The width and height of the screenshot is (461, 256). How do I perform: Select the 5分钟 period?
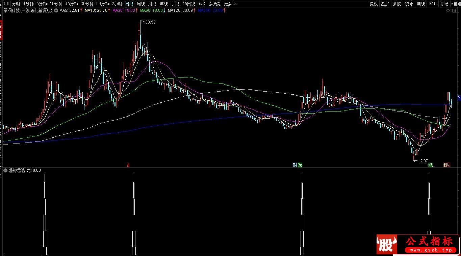[x=42, y=4]
